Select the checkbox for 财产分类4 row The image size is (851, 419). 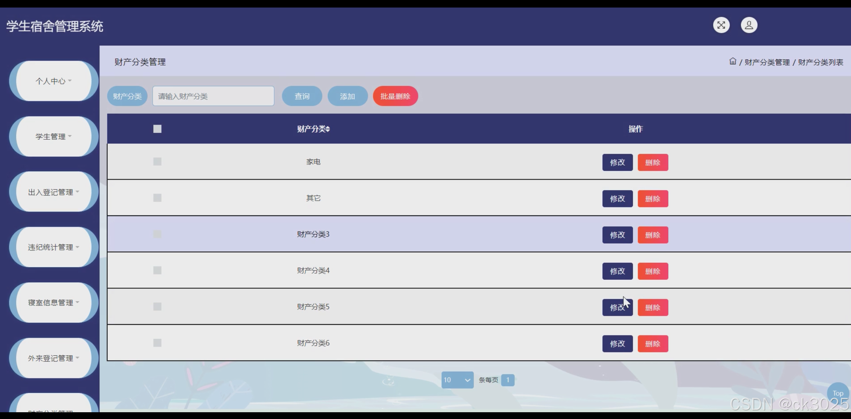point(157,270)
